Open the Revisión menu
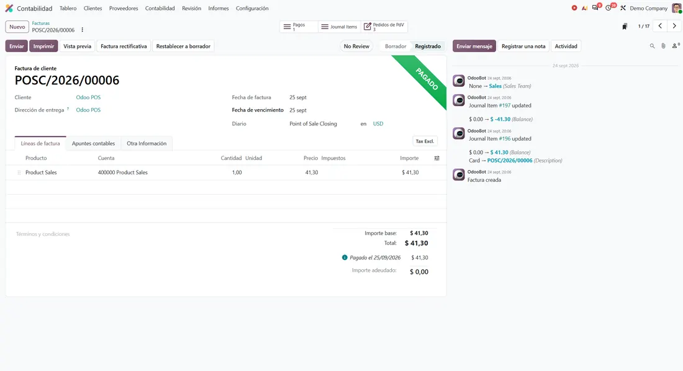Viewport: 683px width, 371px height. [192, 8]
